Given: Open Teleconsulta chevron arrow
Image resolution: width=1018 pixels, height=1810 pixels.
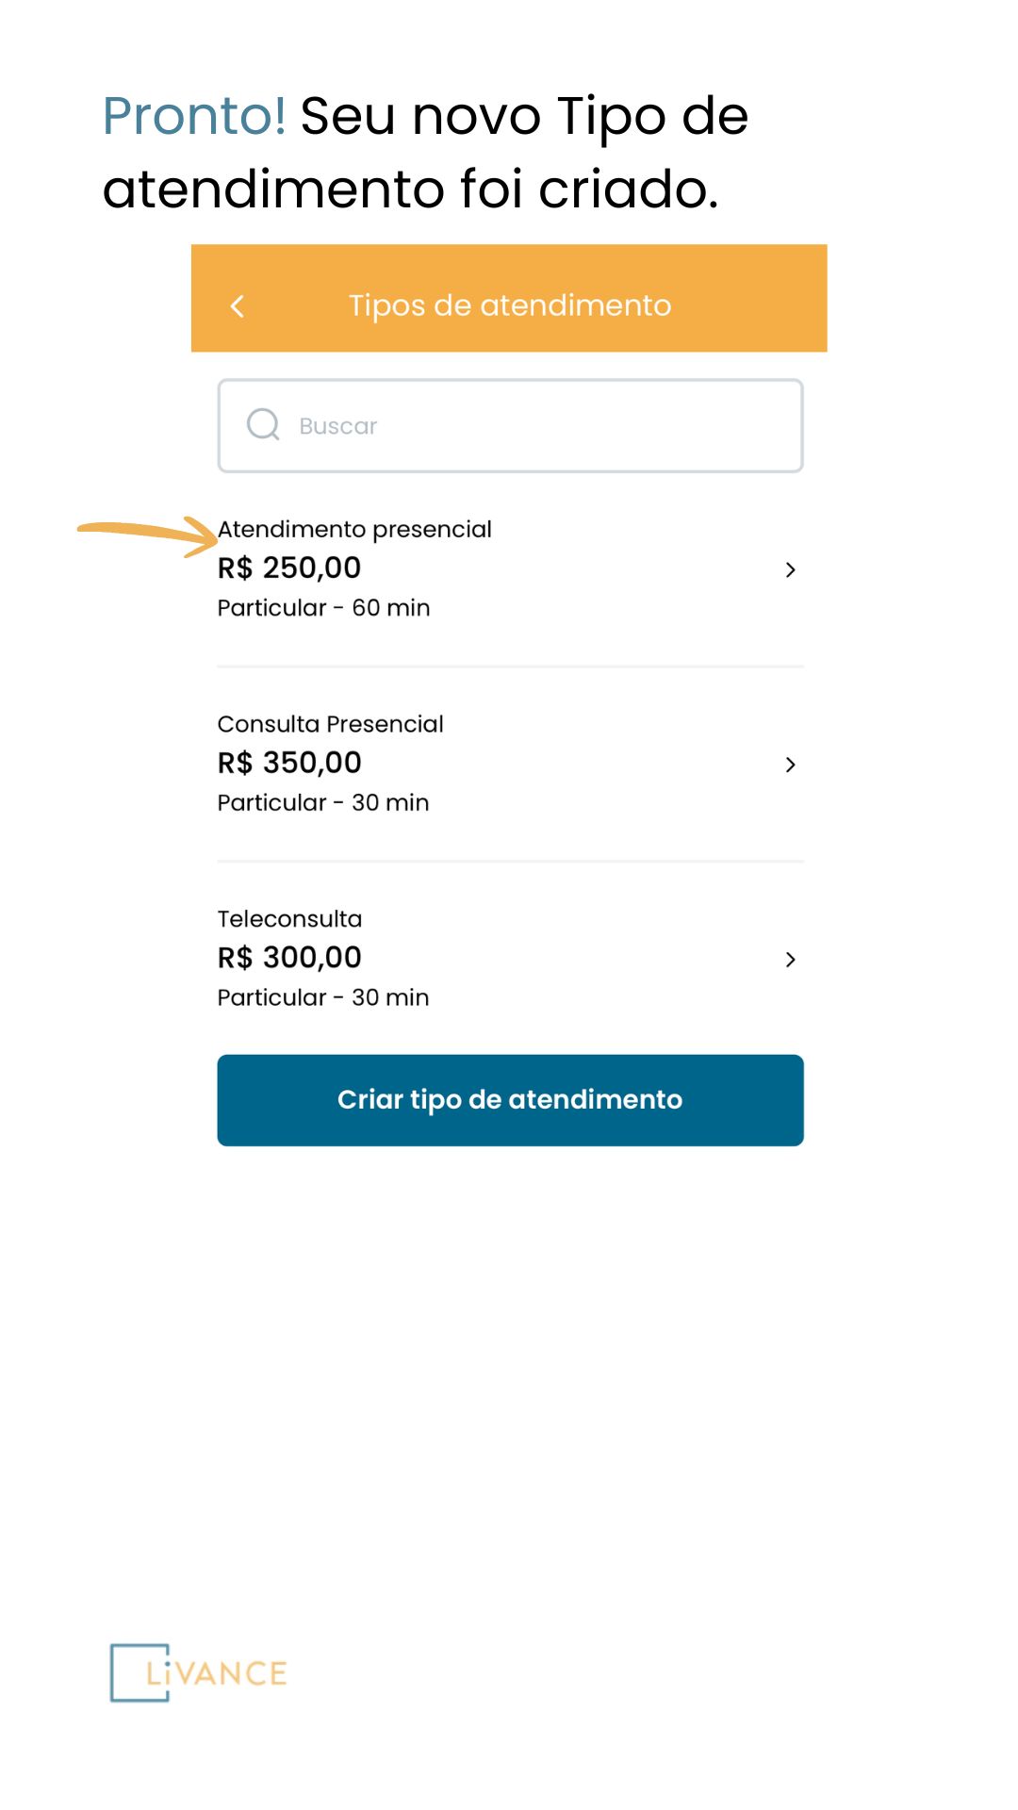Looking at the screenshot, I should tap(790, 960).
